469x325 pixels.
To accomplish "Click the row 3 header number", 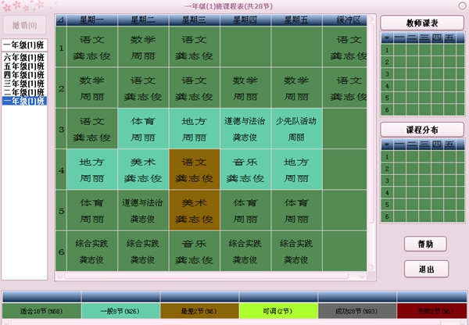I will click(x=61, y=128).
